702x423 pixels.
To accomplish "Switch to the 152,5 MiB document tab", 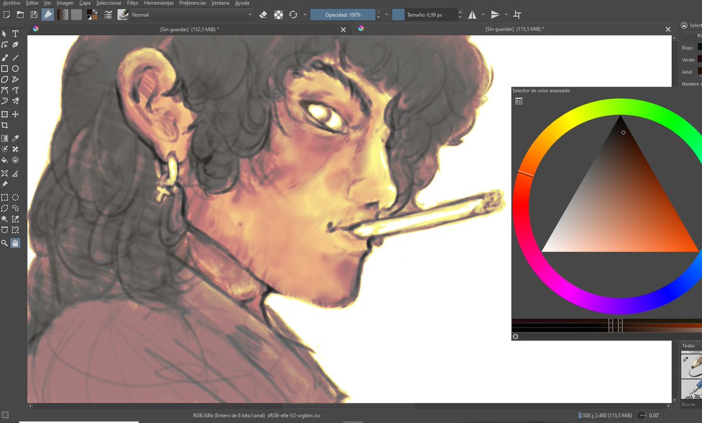I will click(x=190, y=29).
